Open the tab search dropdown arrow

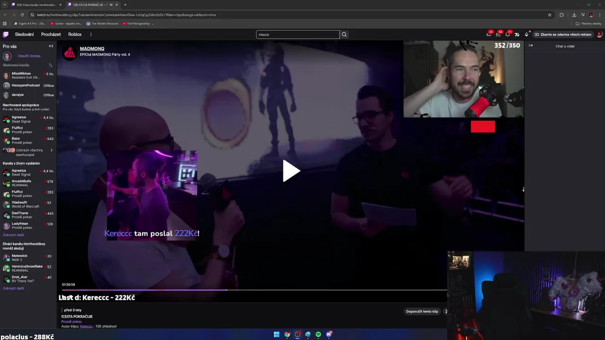(4, 5)
